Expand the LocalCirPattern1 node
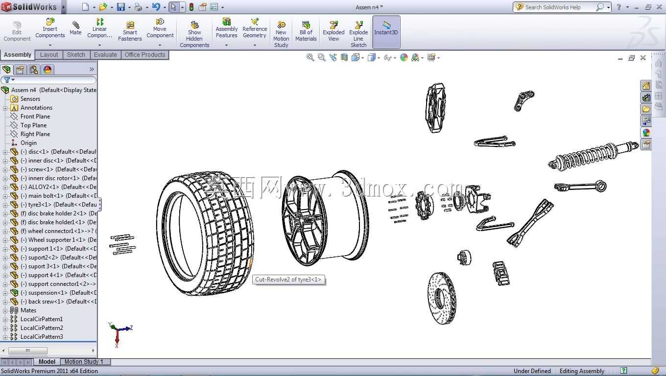 click(5, 319)
